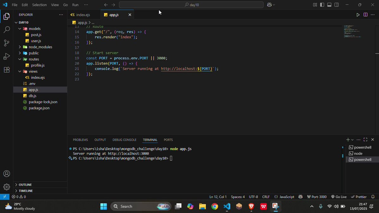Viewport: 379px width, 213px height.
Task: Click the day10 command center search box
Action: (191, 5)
